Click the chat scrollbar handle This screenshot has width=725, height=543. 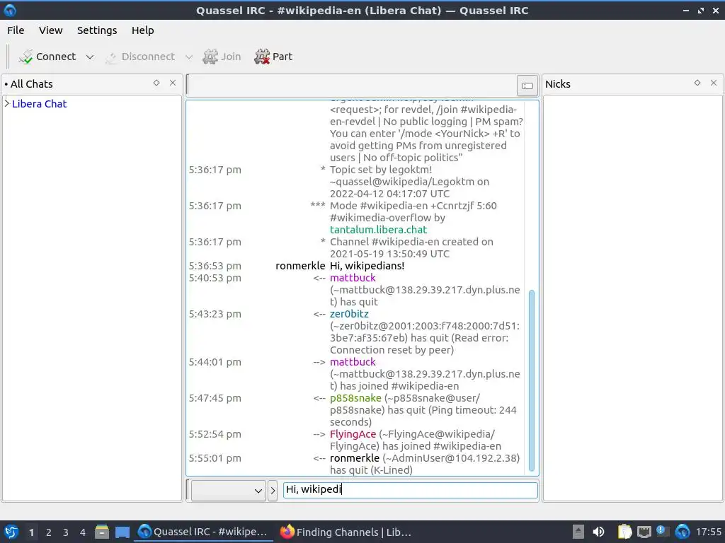[531, 380]
